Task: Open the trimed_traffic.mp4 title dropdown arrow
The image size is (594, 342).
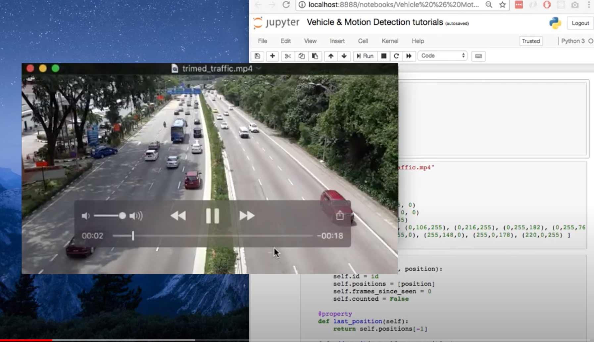Action: click(x=259, y=68)
